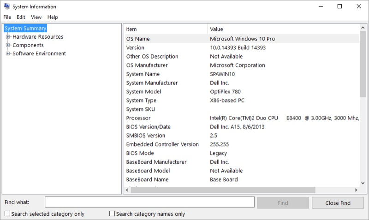The width and height of the screenshot is (369, 220).
Task: Select the BIOS Mode row
Action: coord(242,153)
